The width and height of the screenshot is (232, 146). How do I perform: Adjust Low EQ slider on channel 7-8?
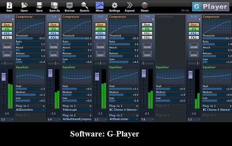point(171,101)
